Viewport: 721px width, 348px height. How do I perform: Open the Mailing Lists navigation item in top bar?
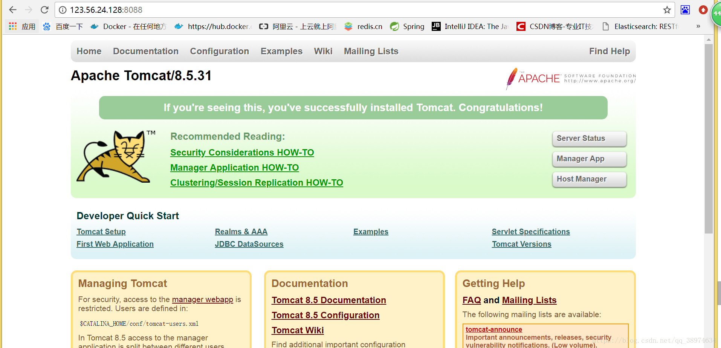pyautogui.click(x=371, y=51)
